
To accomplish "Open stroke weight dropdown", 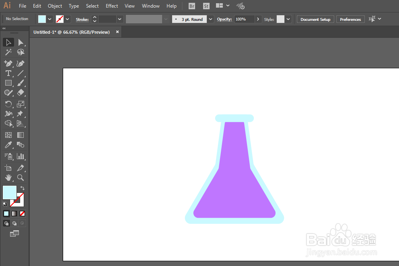I will click(x=119, y=19).
